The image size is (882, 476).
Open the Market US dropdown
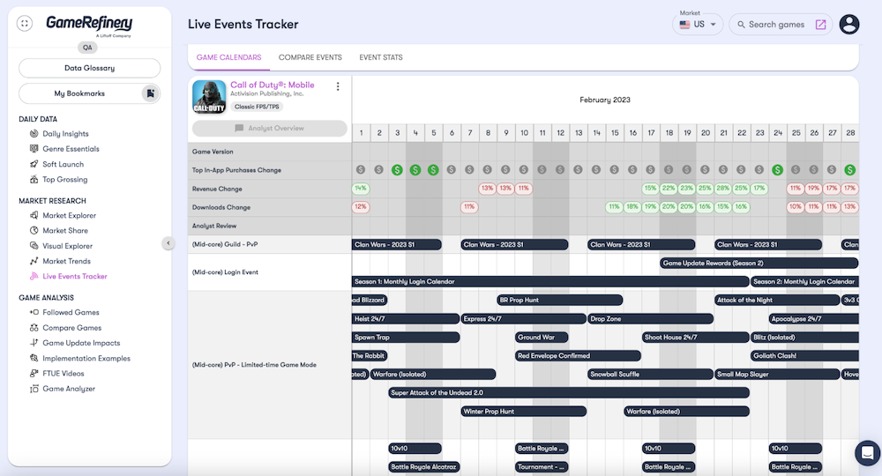click(x=698, y=24)
